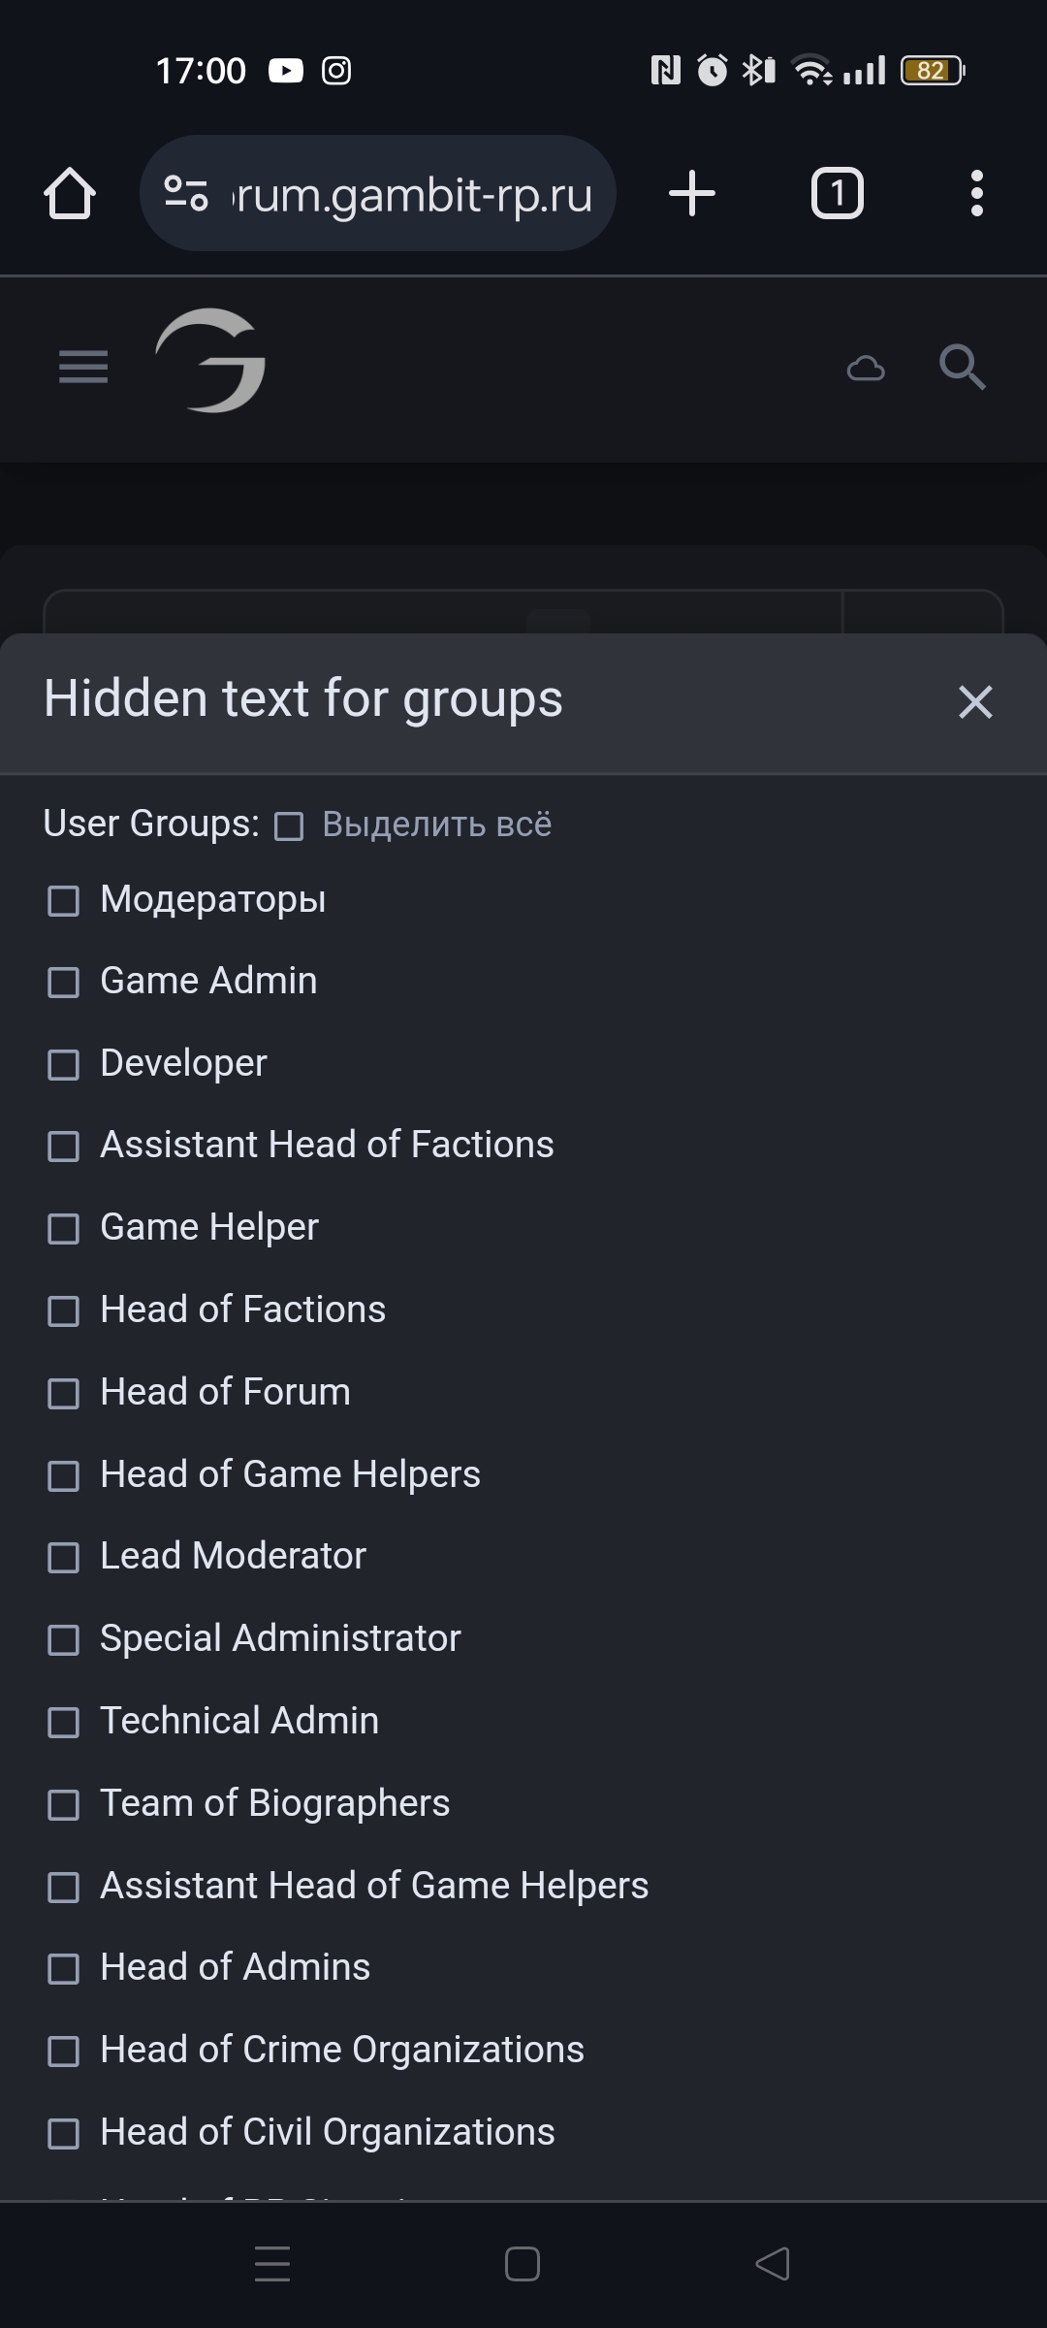Image resolution: width=1047 pixels, height=2328 pixels.
Task: Tap the gambit-rp.ru address bar
Action: [x=412, y=195]
